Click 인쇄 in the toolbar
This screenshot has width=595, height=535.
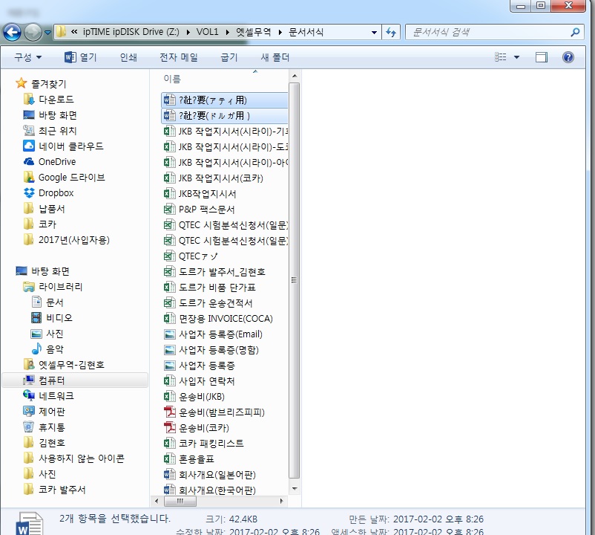coord(128,57)
